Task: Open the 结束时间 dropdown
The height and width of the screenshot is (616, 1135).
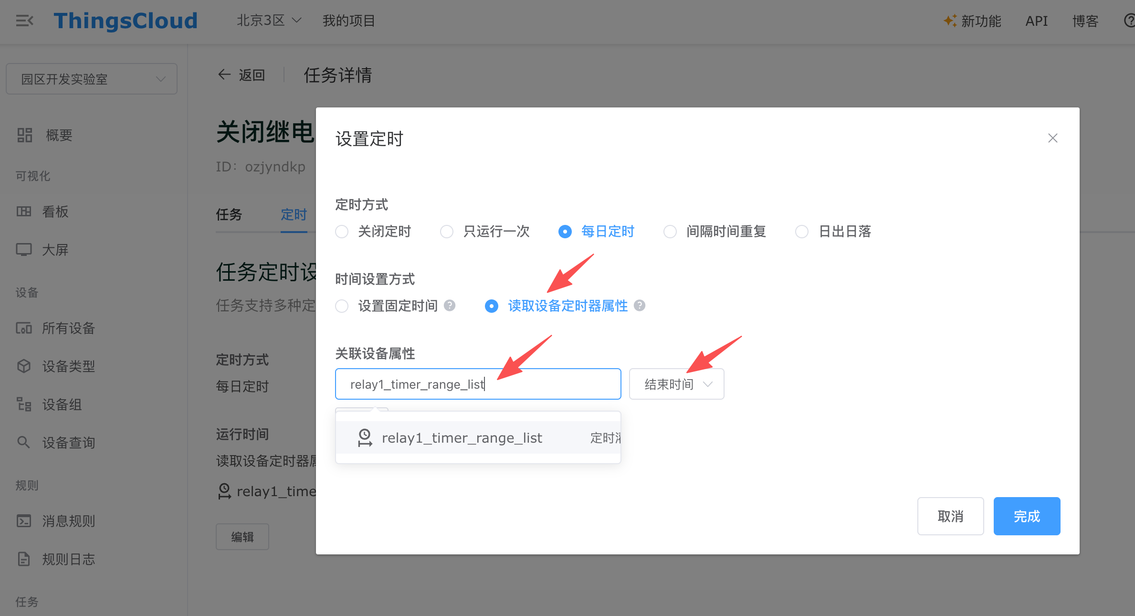Action: click(x=676, y=384)
